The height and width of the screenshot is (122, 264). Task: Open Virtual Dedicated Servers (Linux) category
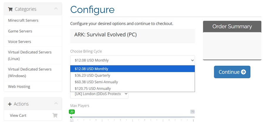pos(33,55)
